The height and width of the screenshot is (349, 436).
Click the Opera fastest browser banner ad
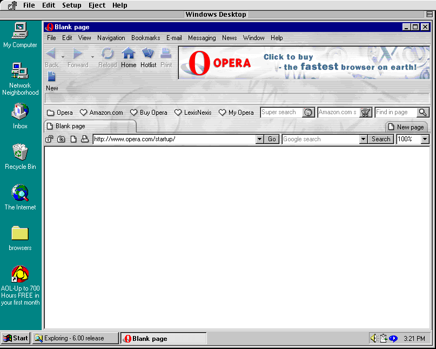pos(304,63)
